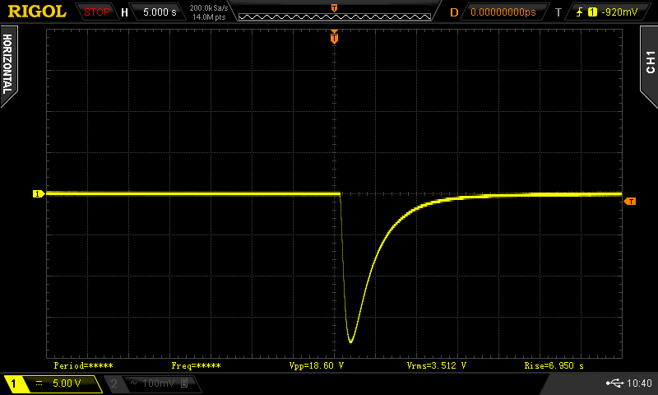The width and height of the screenshot is (658, 395).
Task: Click the 14.0M pts memory depth readout
Action: click(x=209, y=17)
